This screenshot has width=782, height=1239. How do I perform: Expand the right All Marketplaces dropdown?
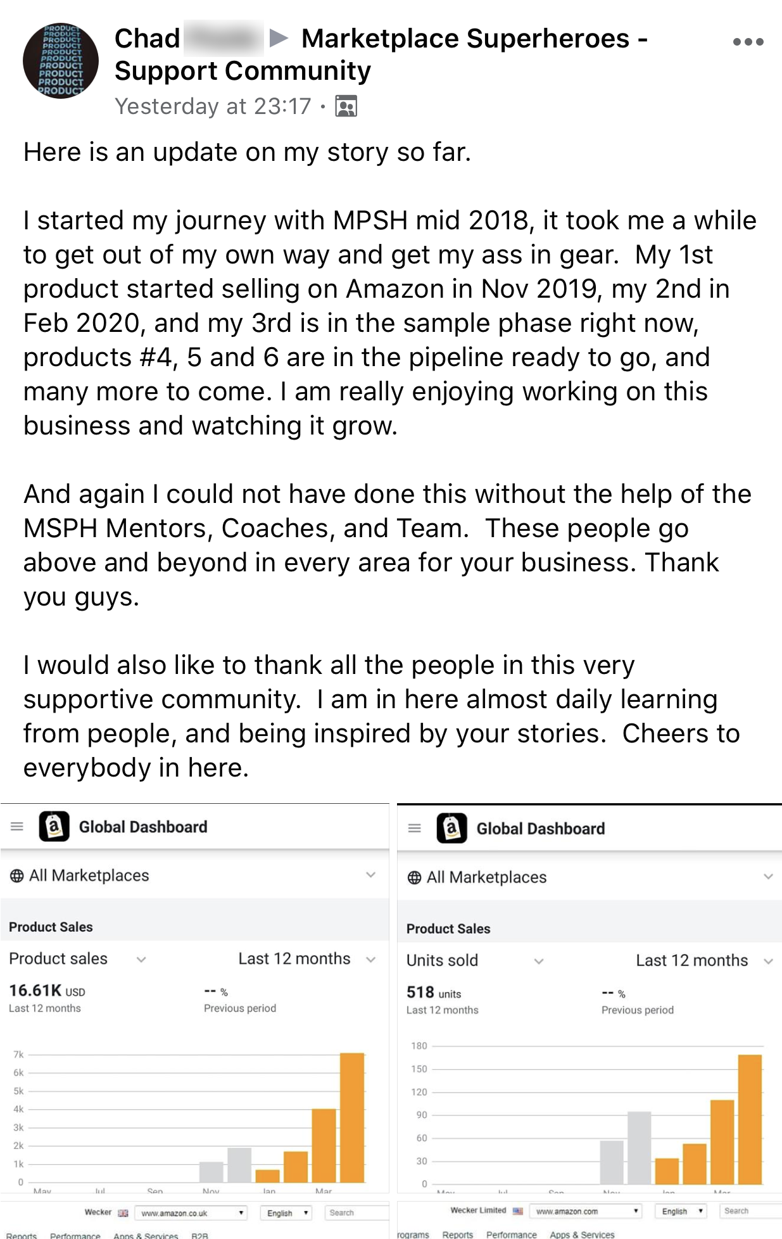(768, 877)
